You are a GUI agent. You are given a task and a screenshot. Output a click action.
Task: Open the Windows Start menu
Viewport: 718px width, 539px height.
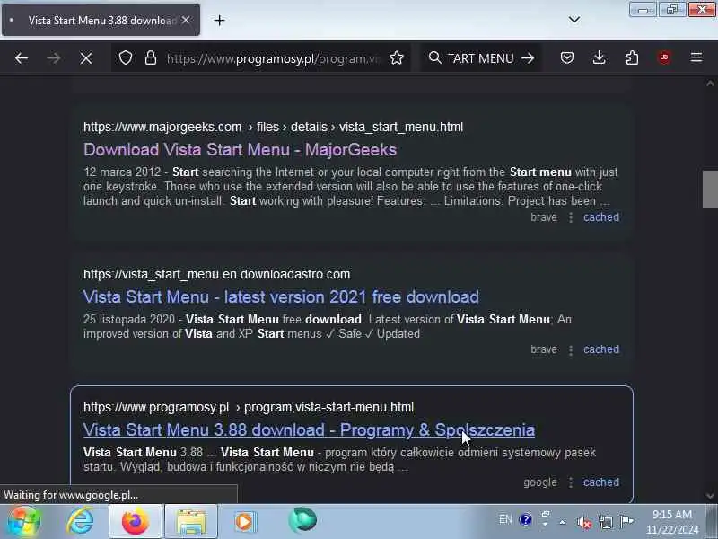click(24, 522)
